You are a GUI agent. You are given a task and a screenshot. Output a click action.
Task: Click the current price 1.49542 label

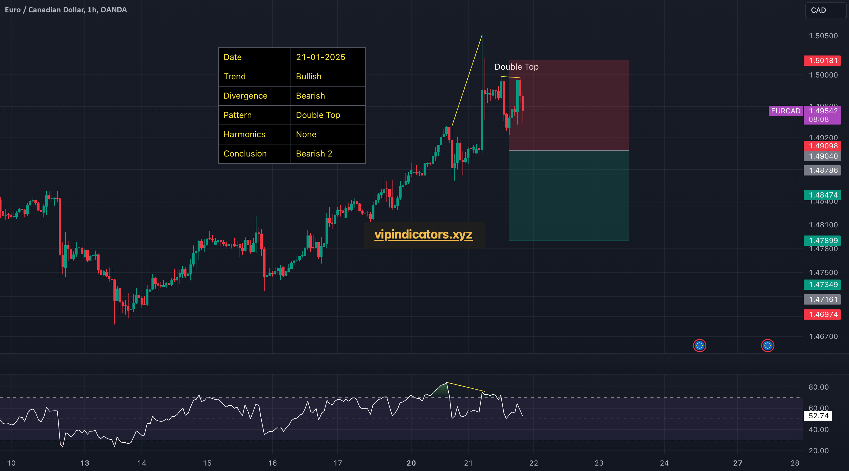point(823,111)
